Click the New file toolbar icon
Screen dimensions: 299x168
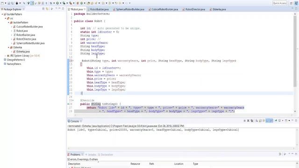point(2,3)
